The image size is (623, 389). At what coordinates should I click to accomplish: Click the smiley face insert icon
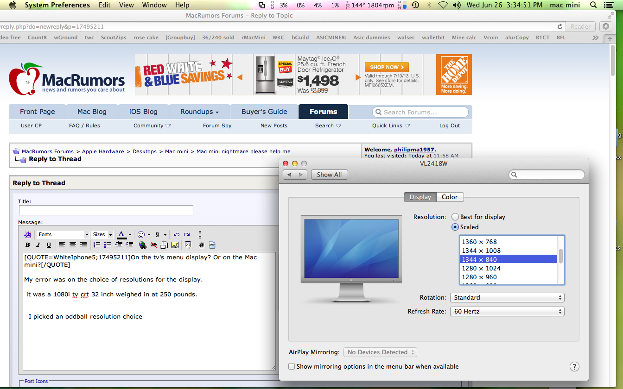tap(141, 234)
